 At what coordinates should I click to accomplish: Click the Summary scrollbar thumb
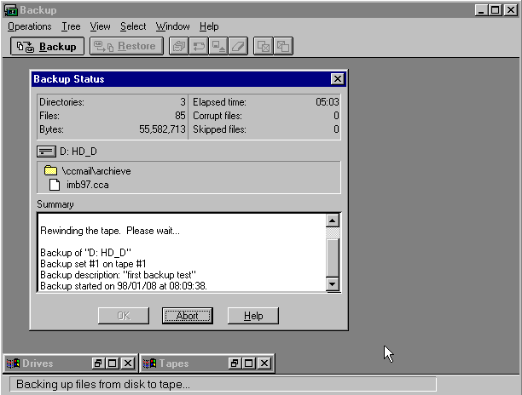333,258
